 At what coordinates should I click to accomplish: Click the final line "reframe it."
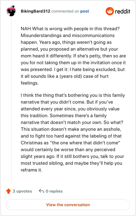(x=31, y=170)
